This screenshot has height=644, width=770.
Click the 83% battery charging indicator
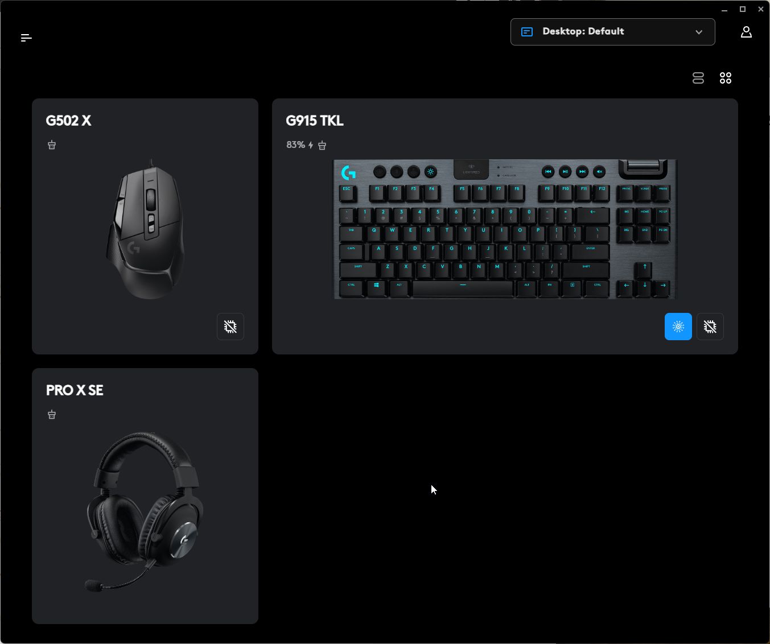300,145
